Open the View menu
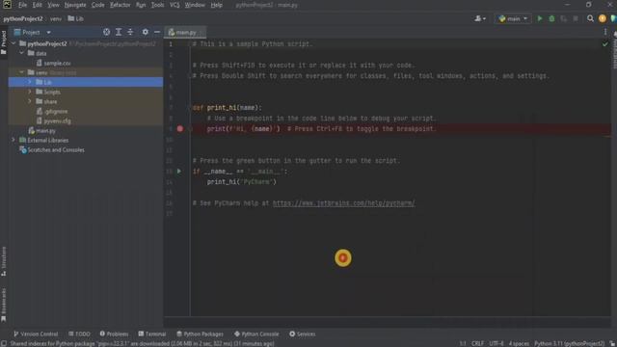This screenshot has height=347, width=617. 53,5
